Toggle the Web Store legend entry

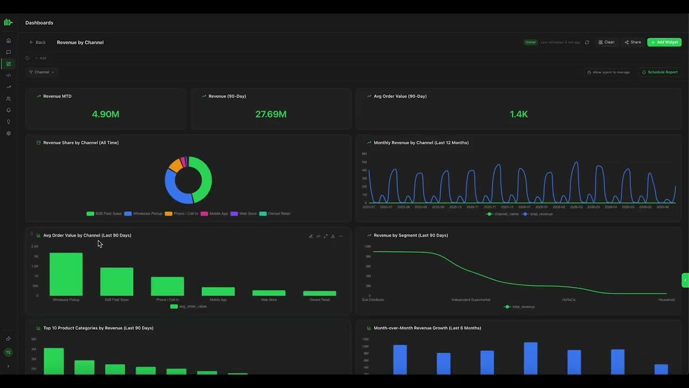243,214
